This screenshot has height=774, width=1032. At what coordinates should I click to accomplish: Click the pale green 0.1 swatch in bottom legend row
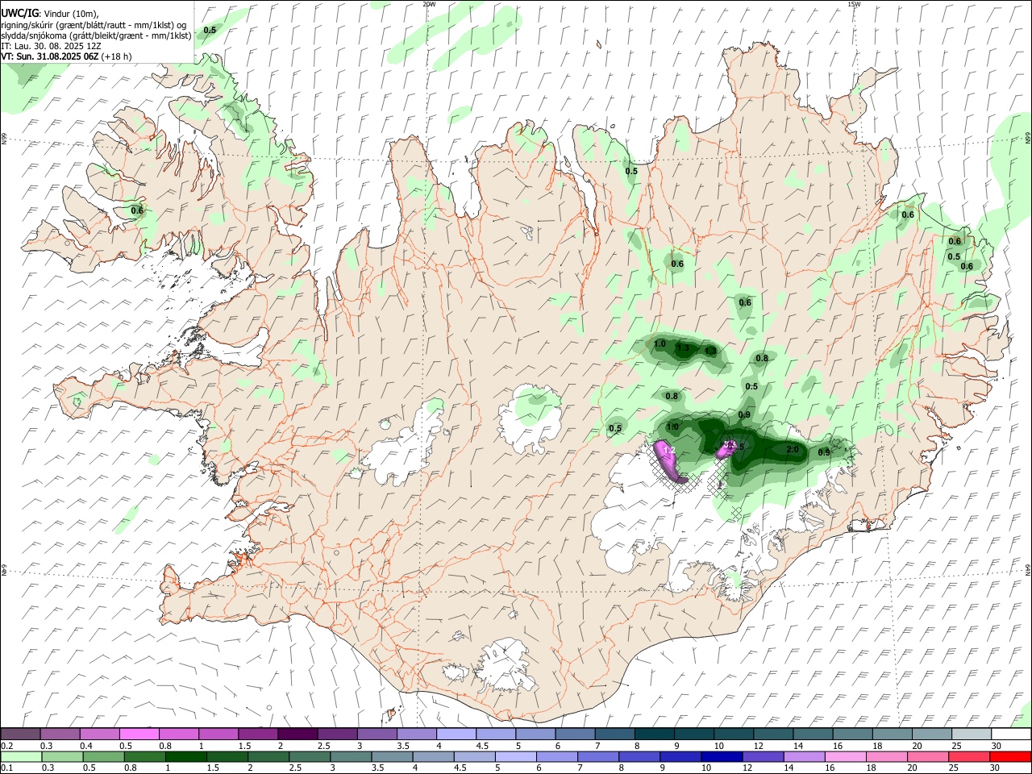tap(20, 757)
